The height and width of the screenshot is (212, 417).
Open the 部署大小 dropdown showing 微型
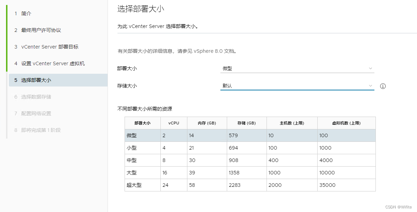[x=297, y=68]
